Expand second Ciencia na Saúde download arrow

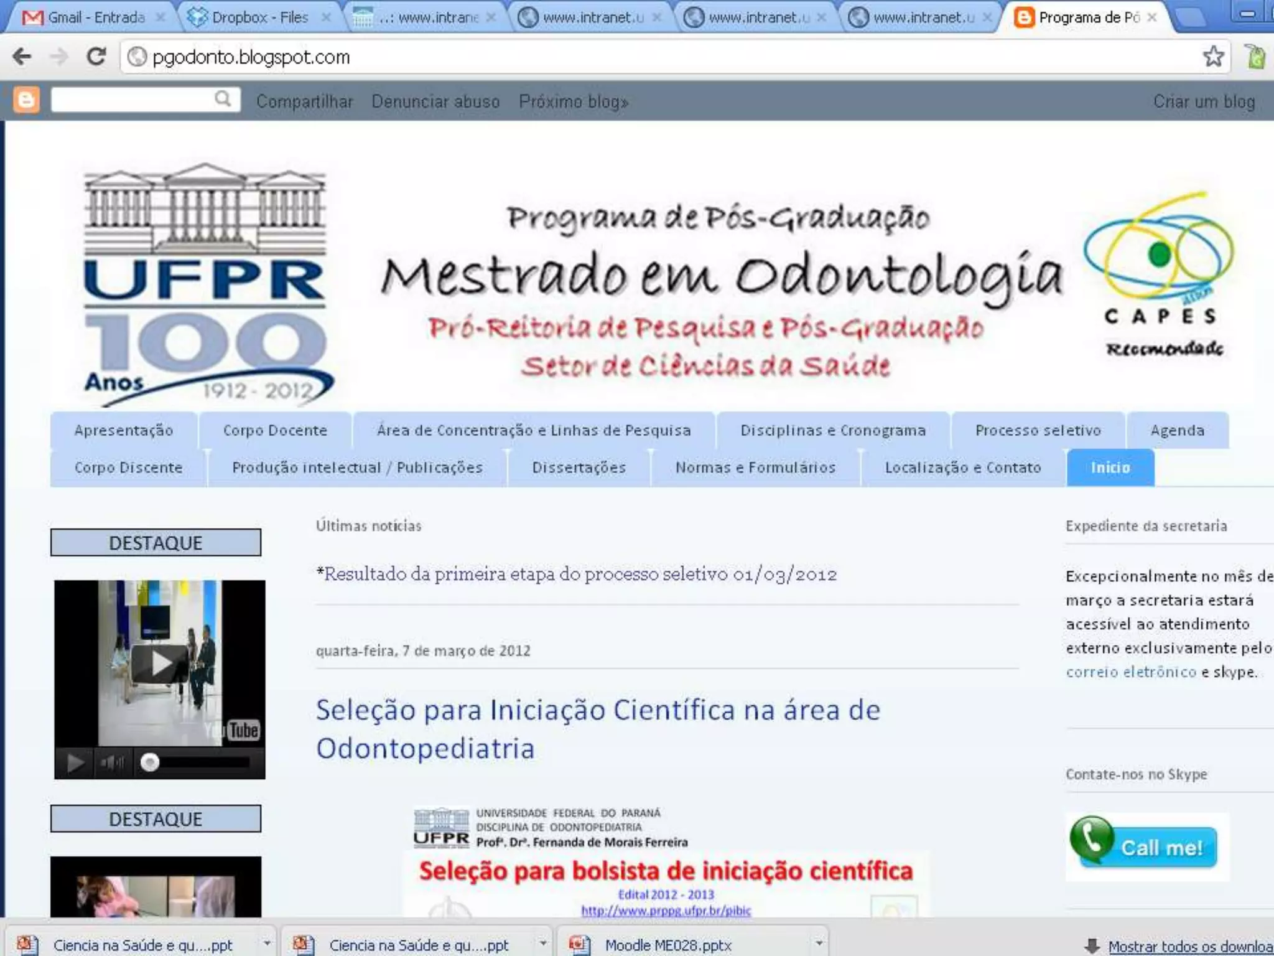tap(542, 944)
